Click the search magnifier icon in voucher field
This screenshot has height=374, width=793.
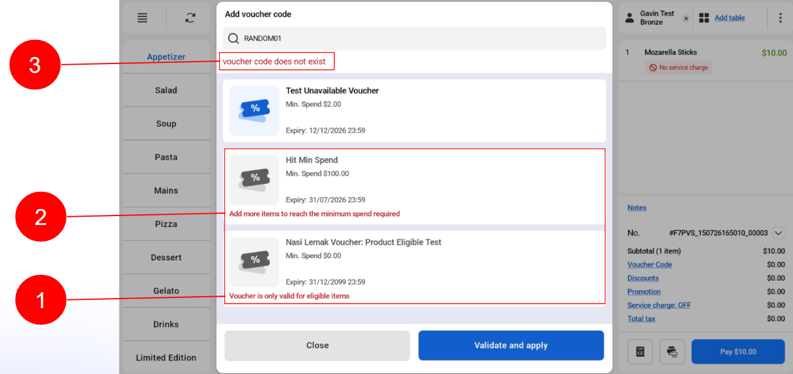[233, 39]
